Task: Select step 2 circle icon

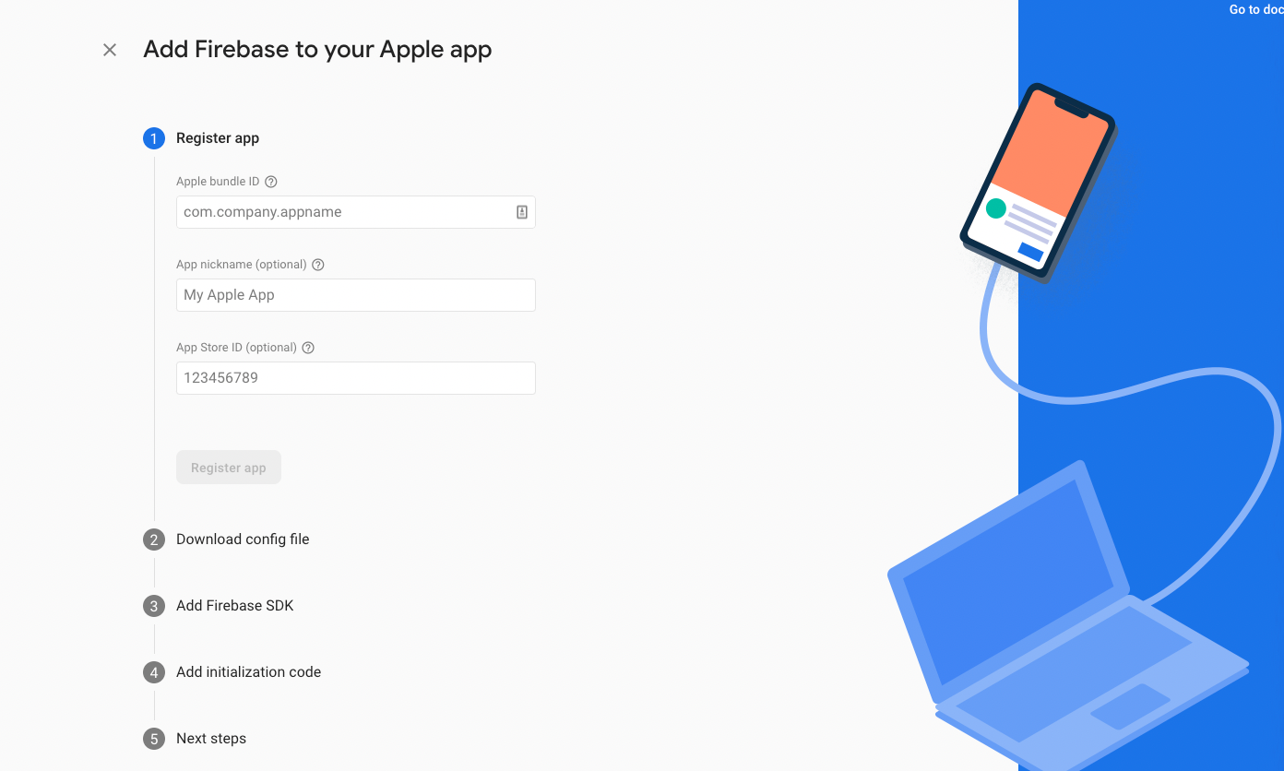Action: [x=154, y=540]
